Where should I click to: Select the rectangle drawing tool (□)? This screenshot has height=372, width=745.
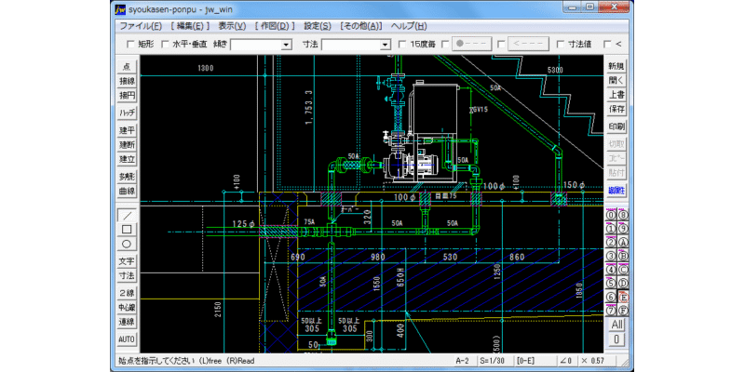pyautogui.click(x=127, y=230)
